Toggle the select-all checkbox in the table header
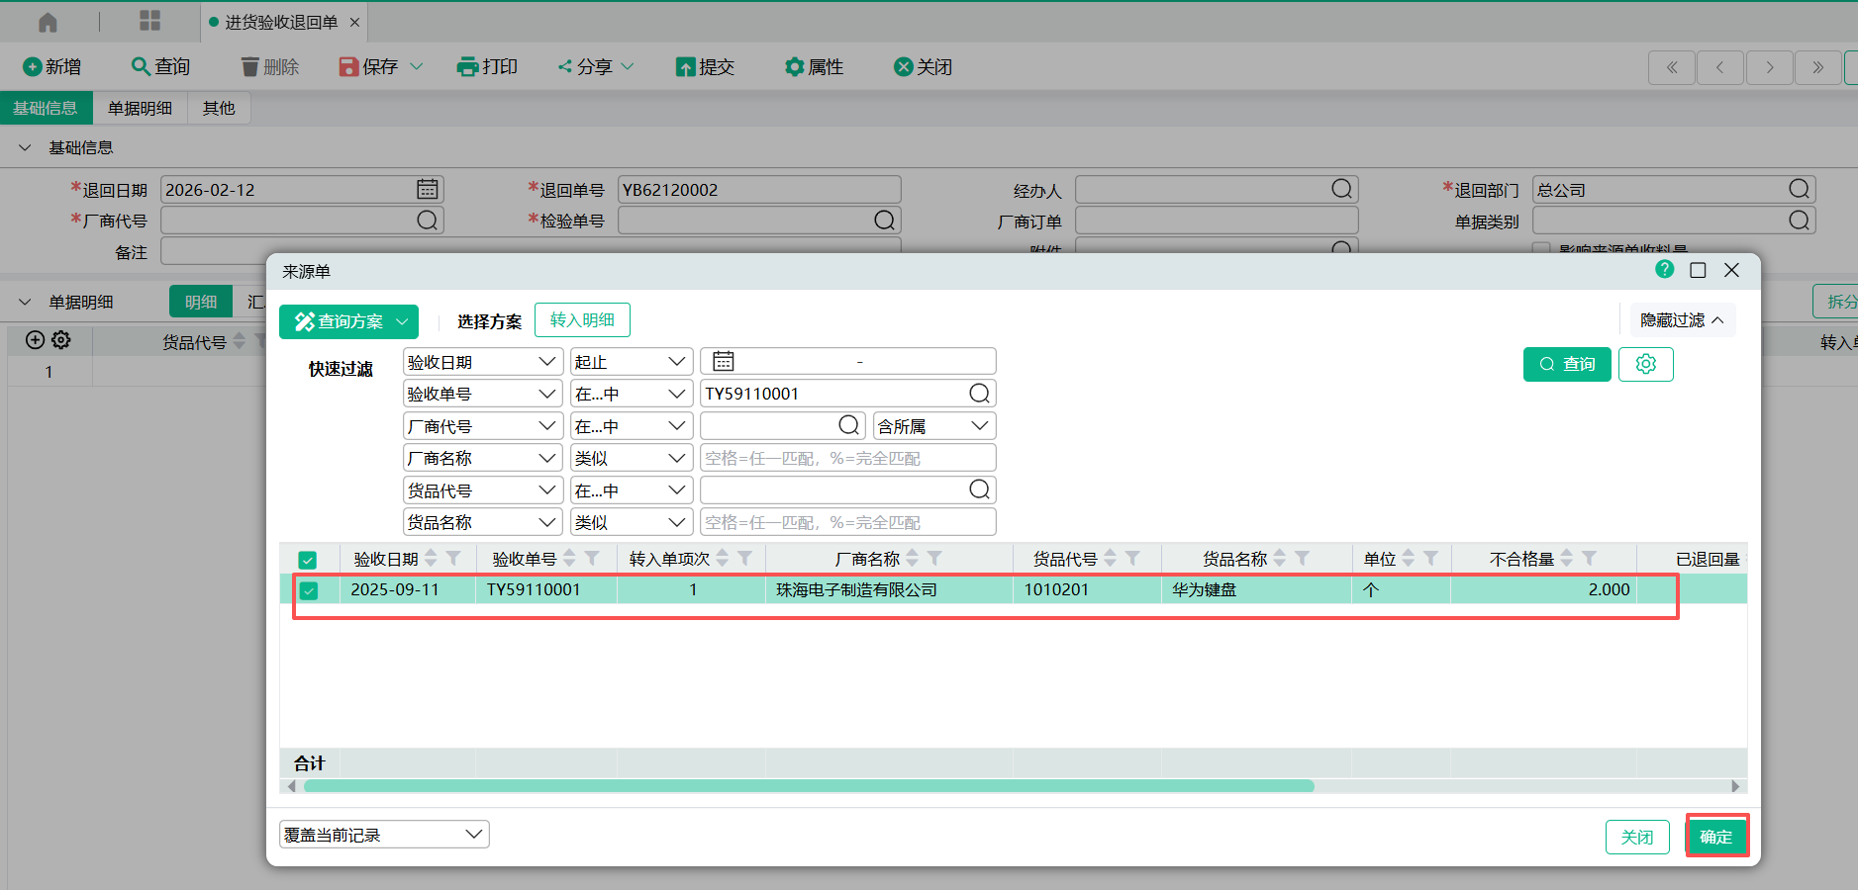The width and height of the screenshot is (1858, 890). point(308,560)
